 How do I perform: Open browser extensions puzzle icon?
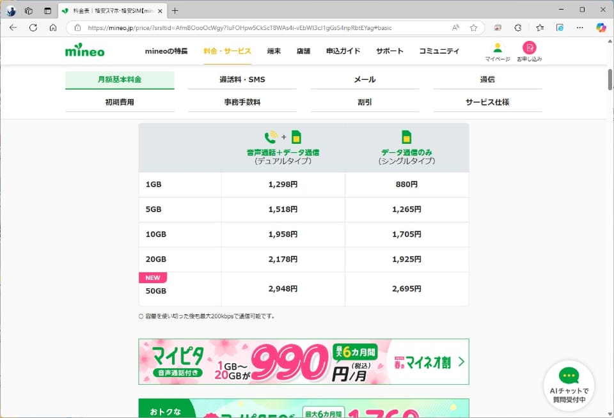pos(517,27)
